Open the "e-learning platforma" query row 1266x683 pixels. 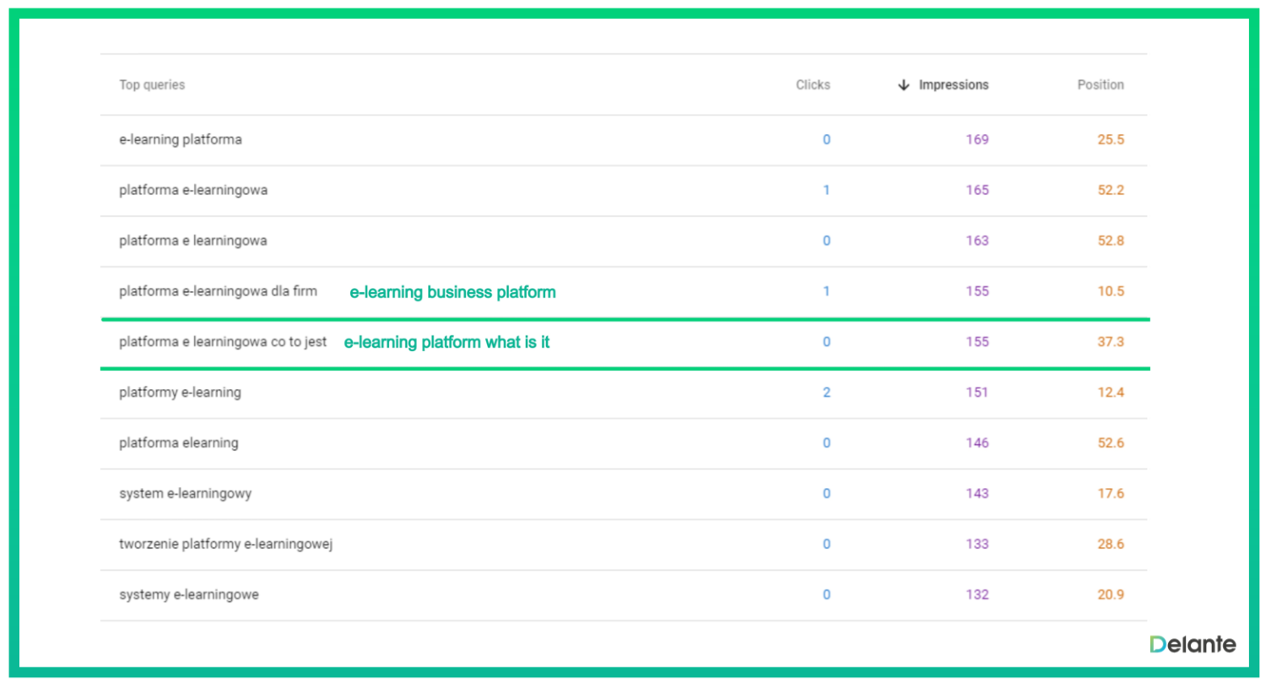click(181, 139)
